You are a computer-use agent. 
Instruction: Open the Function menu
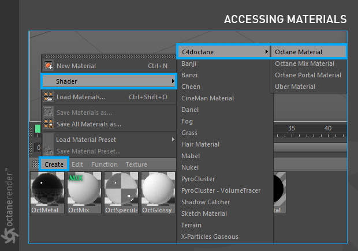(x=104, y=164)
